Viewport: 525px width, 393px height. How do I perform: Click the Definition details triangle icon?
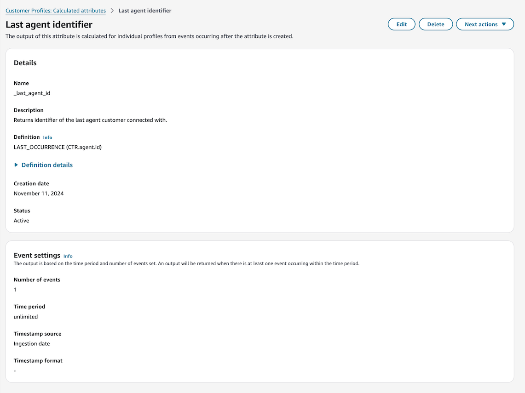(x=17, y=165)
